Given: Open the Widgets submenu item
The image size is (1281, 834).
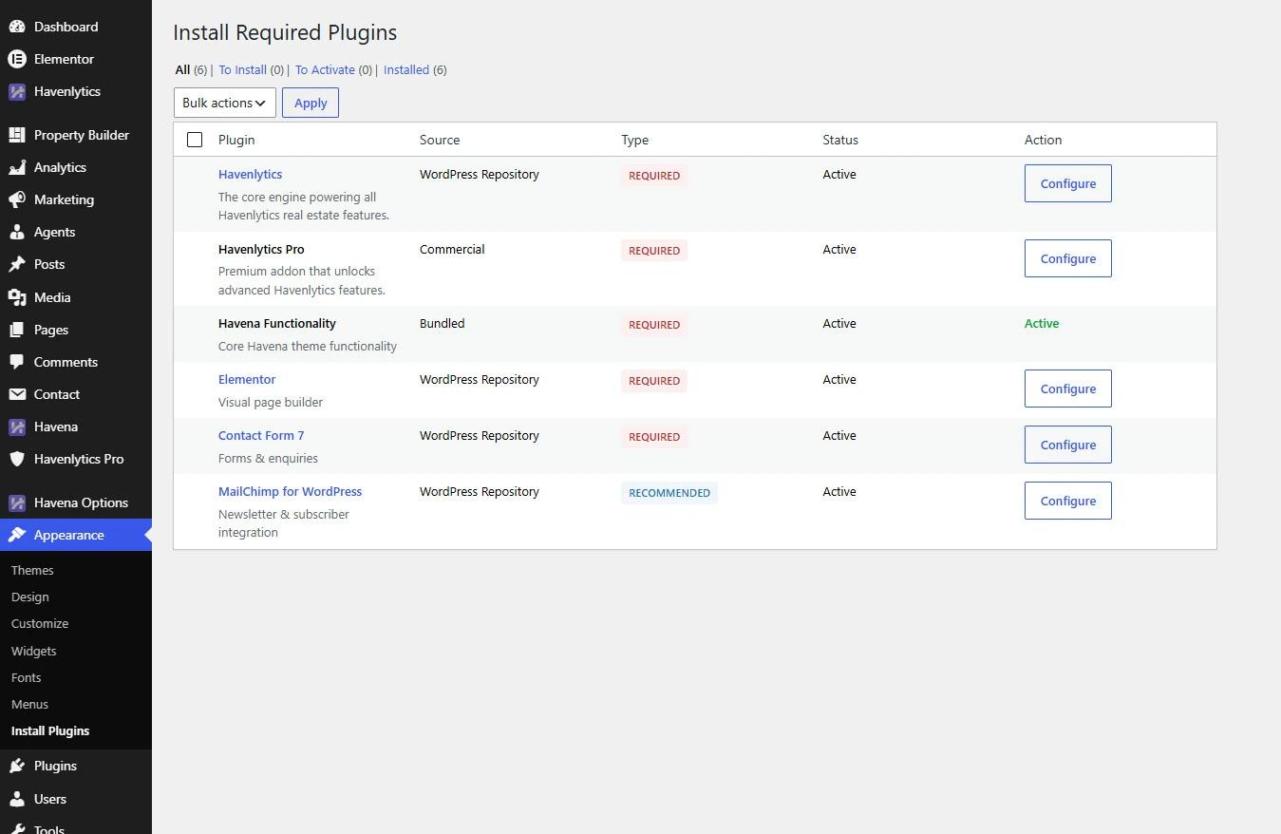Looking at the screenshot, I should click(34, 651).
